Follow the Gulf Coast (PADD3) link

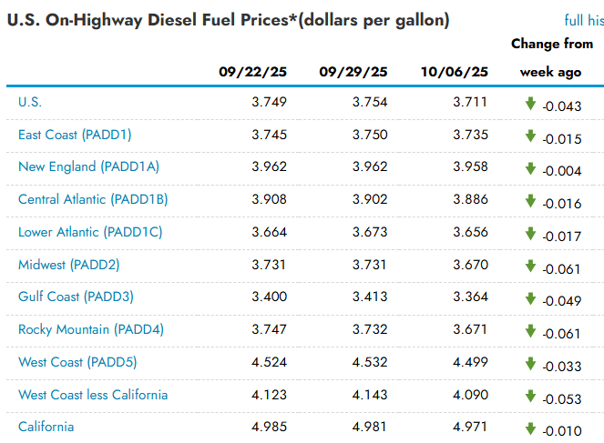pos(76,297)
